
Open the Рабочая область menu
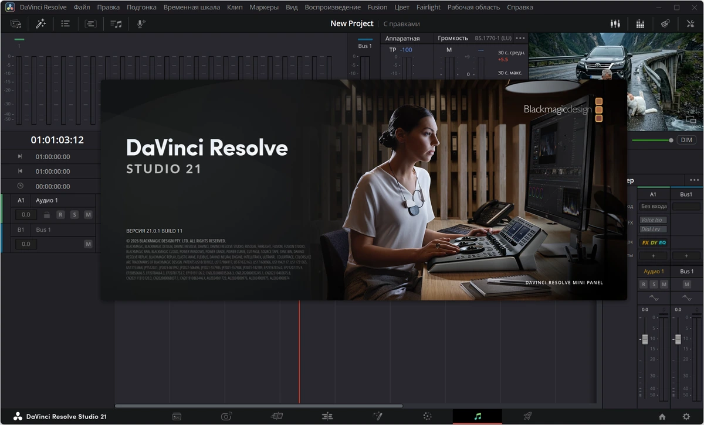tap(473, 7)
